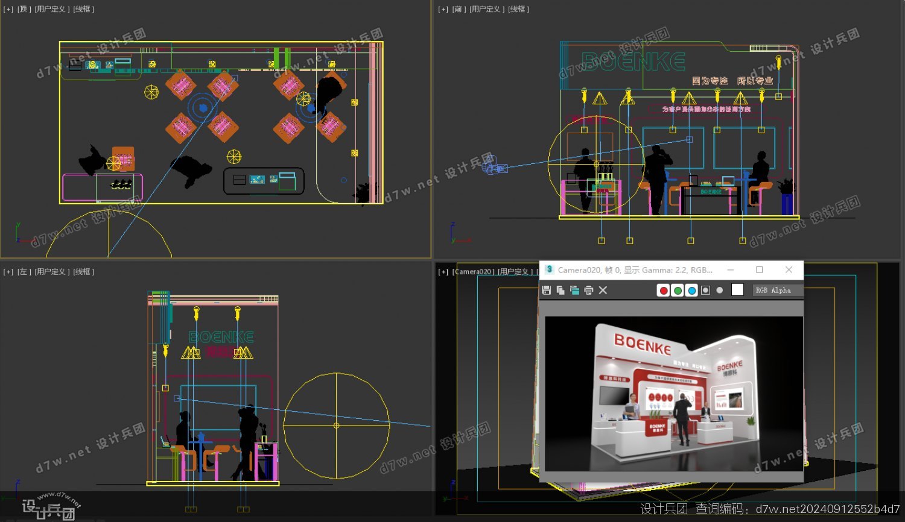Open [线框] shading menu in the left viewport
The width and height of the screenshot is (905, 522).
click(x=84, y=272)
